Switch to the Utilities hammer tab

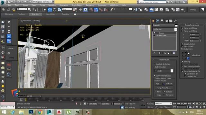175,21
